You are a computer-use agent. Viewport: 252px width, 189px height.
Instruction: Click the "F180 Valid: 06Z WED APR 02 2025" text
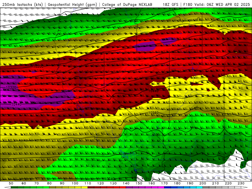pyautogui.click(x=216, y=5)
